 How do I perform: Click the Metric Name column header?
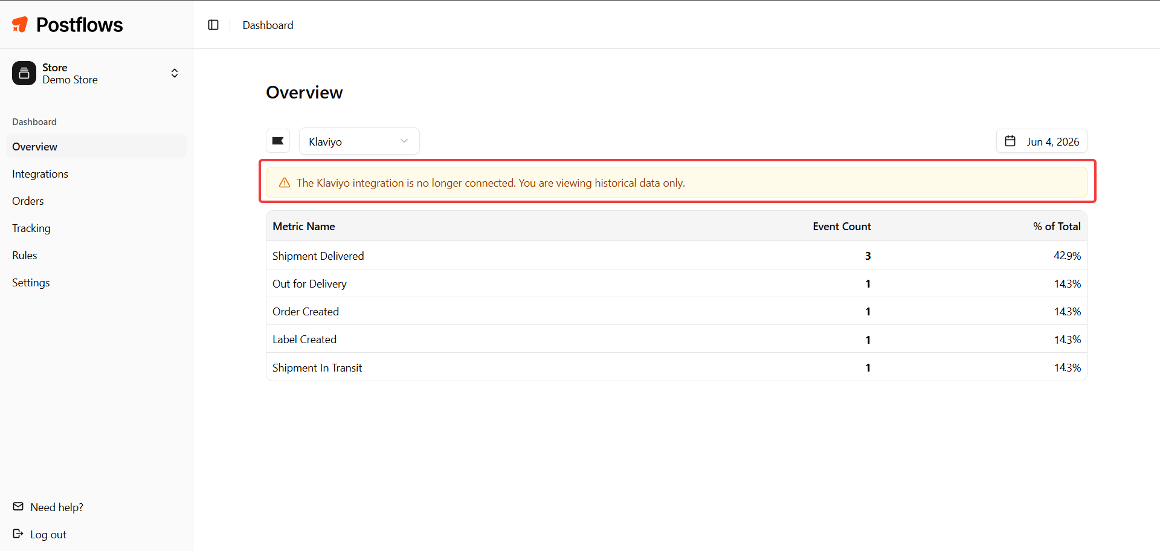[304, 227]
